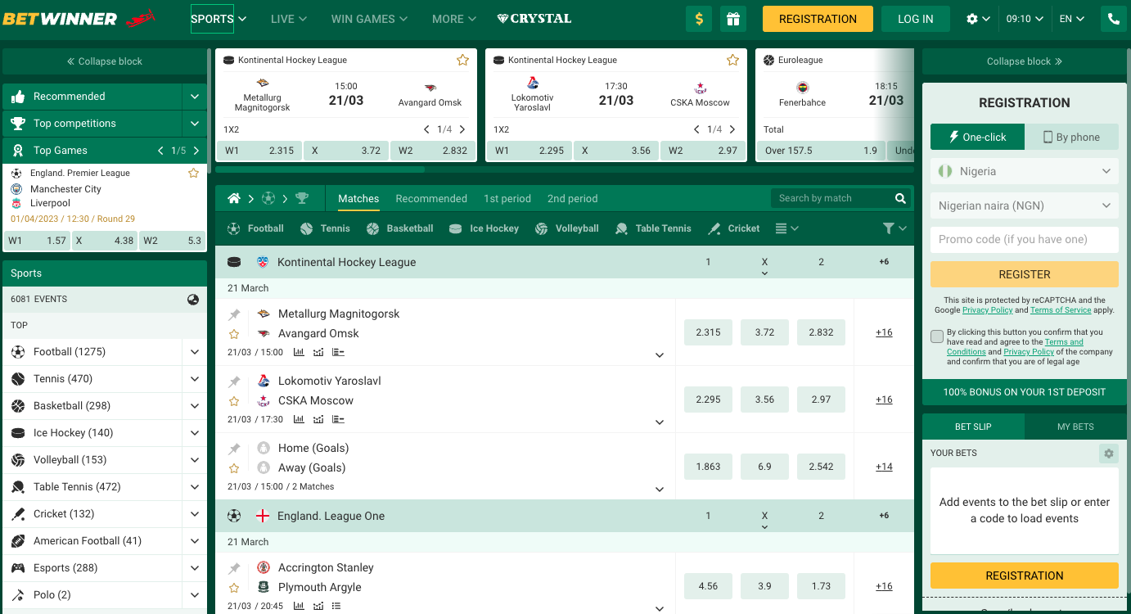Star the Accrington Stanley match row

point(234,588)
